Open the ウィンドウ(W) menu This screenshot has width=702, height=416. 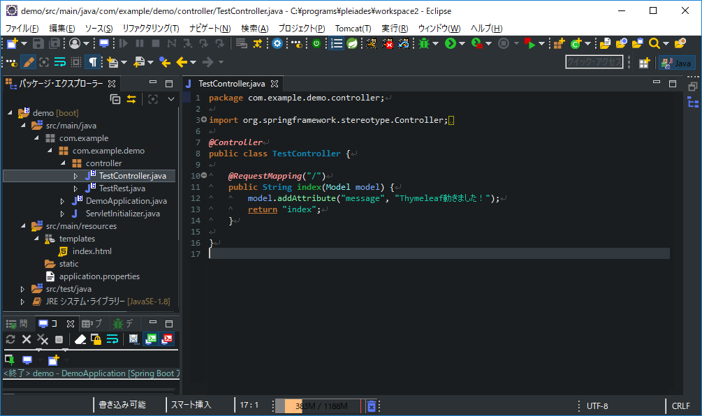coord(439,28)
